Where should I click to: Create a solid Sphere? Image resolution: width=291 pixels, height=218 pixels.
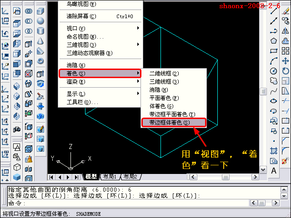(x=40, y=21)
